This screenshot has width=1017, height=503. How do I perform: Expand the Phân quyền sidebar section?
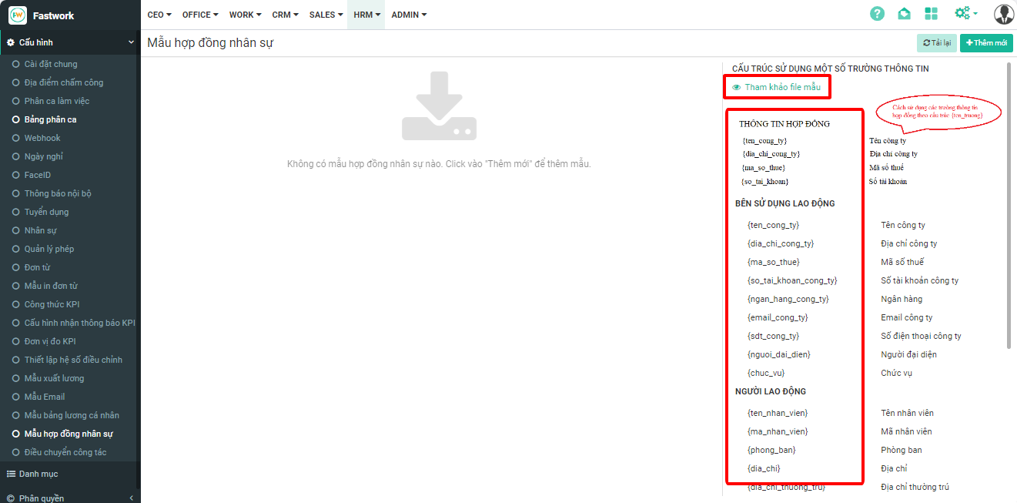click(131, 498)
